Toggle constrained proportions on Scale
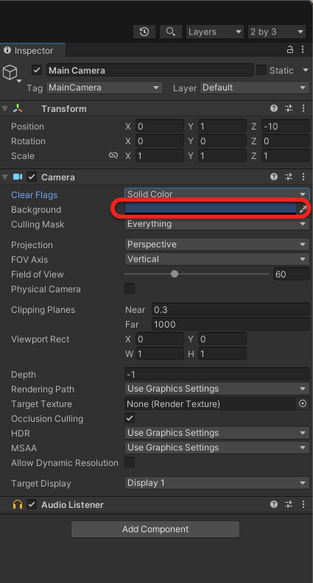313x583 pixels. point(113,155)
